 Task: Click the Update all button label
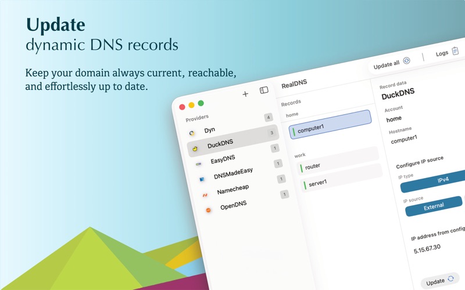387,64
